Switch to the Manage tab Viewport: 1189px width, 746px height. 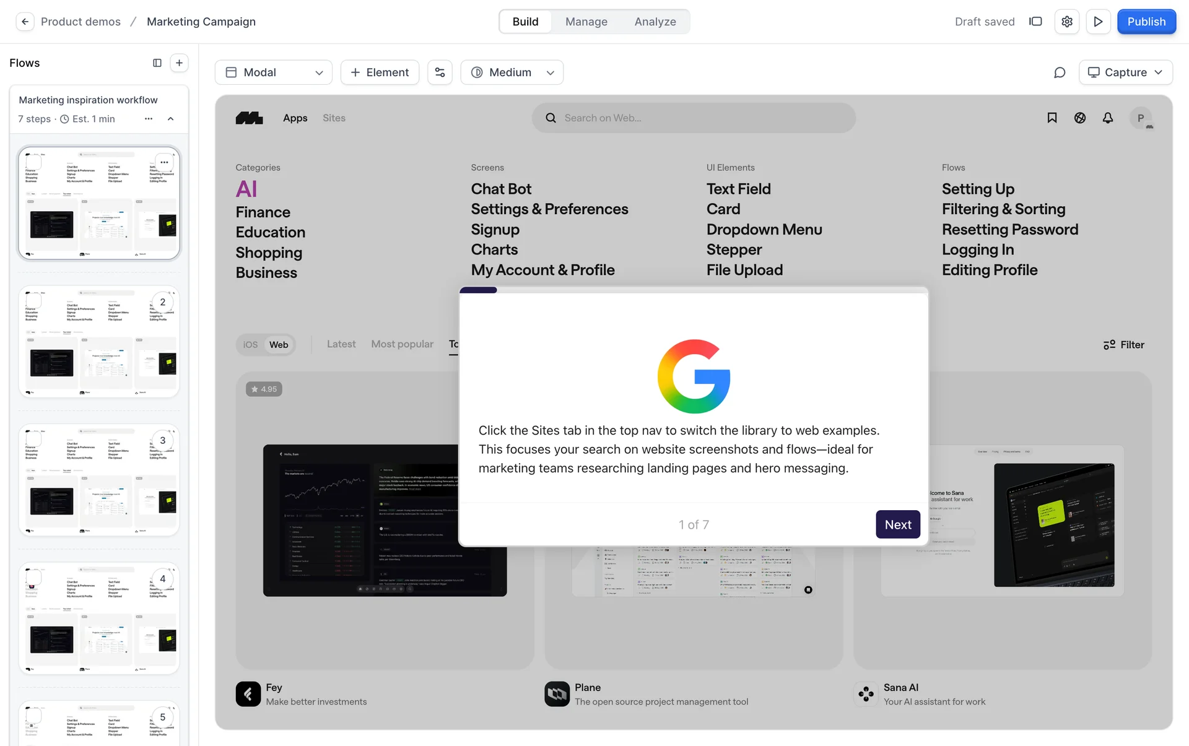(x=586, y=22)
